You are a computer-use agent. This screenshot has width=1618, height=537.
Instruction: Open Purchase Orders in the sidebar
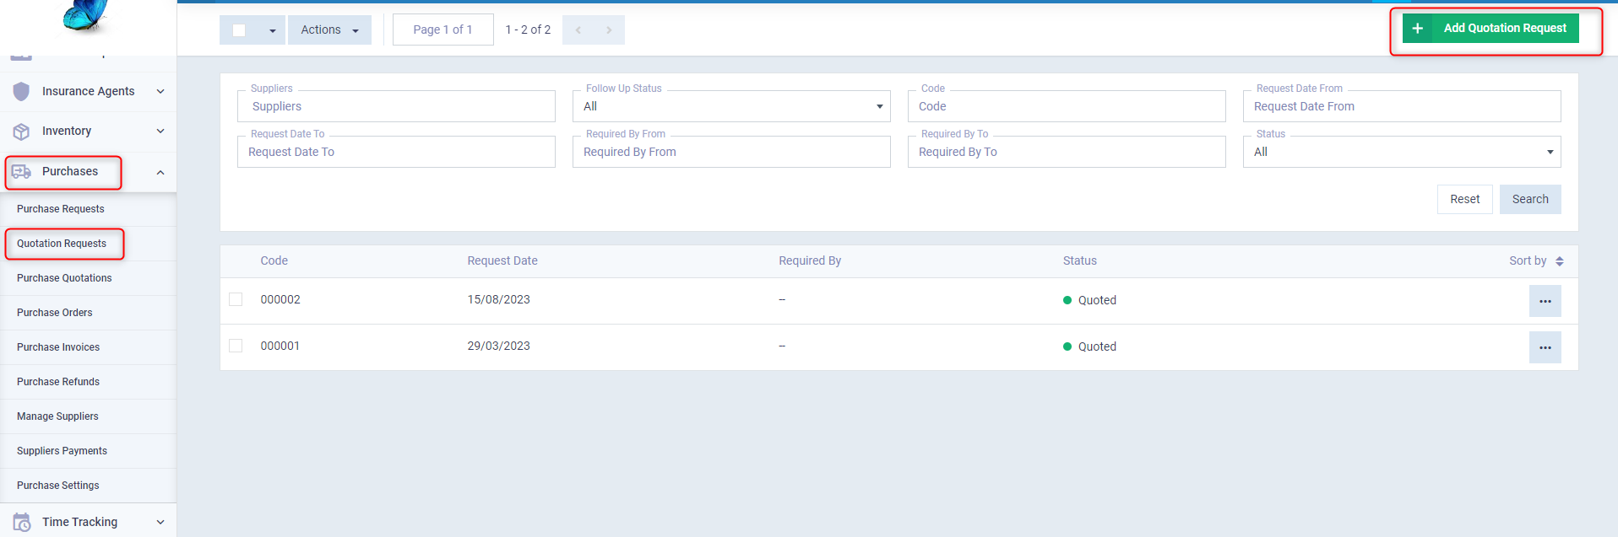(55, 313)
